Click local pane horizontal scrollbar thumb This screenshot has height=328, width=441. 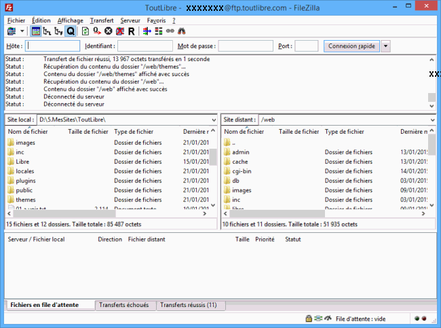tap(64, 214)
